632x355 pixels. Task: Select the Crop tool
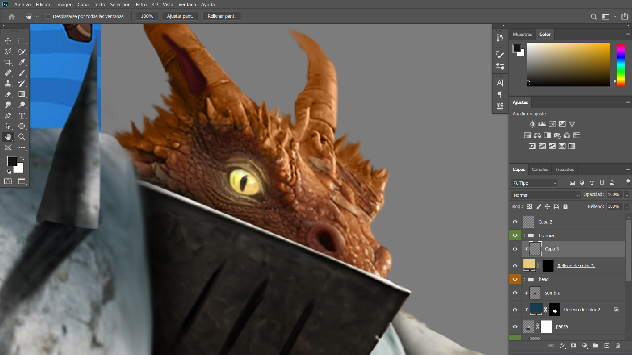tap(8, 62)
